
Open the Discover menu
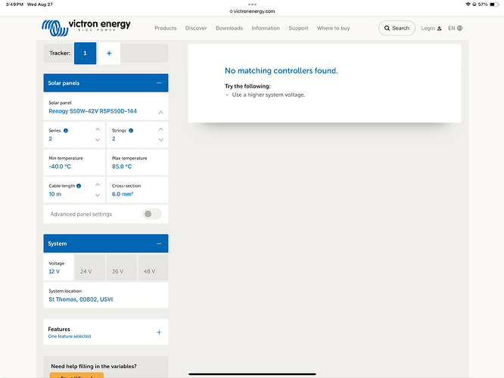[x=196, y=28]
